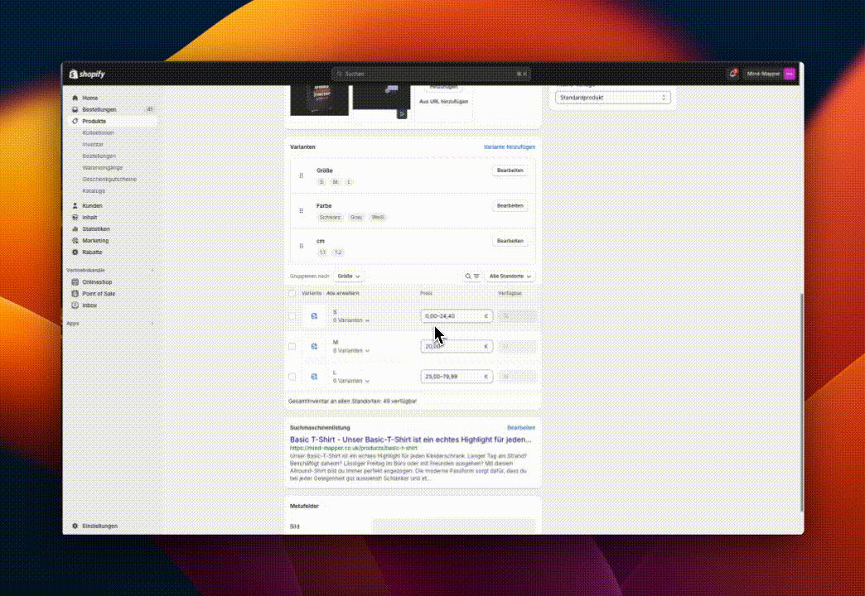The width and height of the screenshot is (865, 596).
Task: Click the Home icon in the sidebar
Action: [75, 98]
